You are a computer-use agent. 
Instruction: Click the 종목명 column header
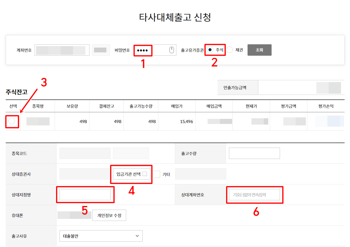(37, 106)
